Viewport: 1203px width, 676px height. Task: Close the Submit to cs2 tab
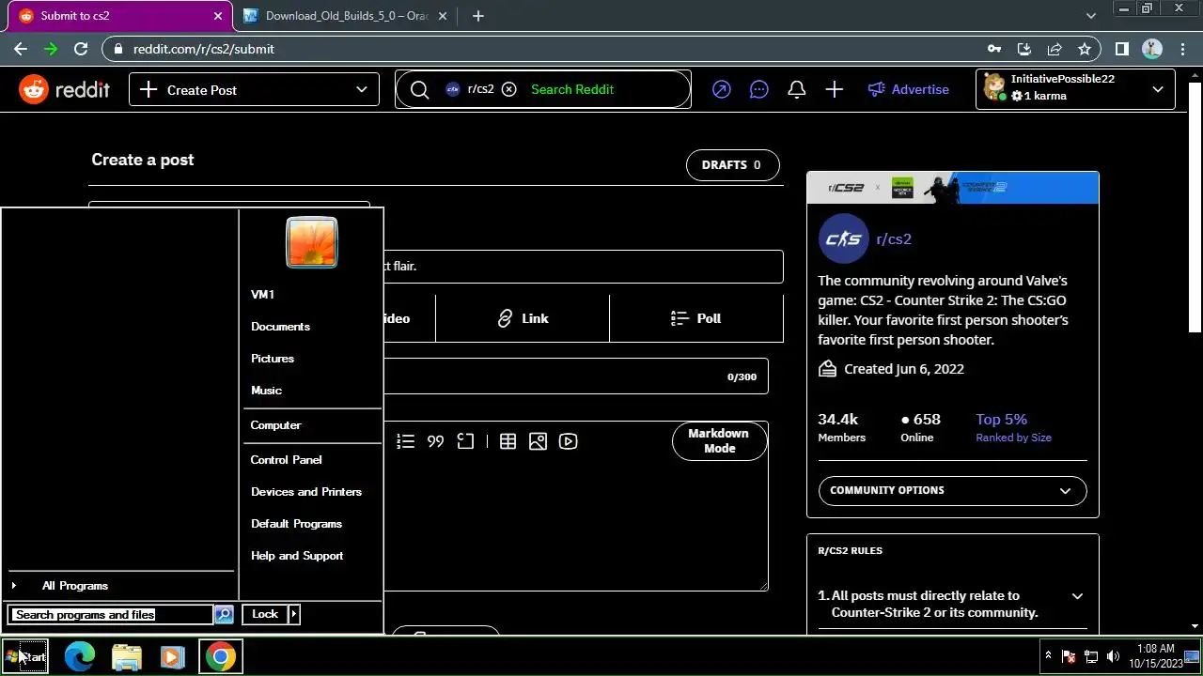pyautogui.click(x=218, y=16)
